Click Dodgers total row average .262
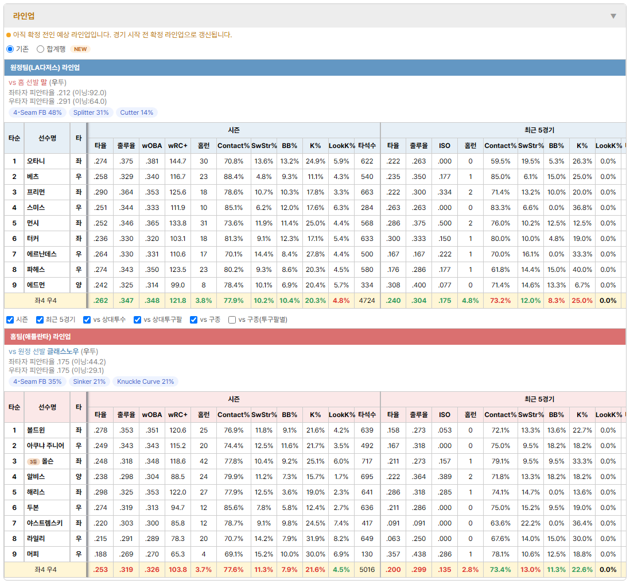Image resolution: width=630 pixels, height=584 pixels. coord(100,301)
